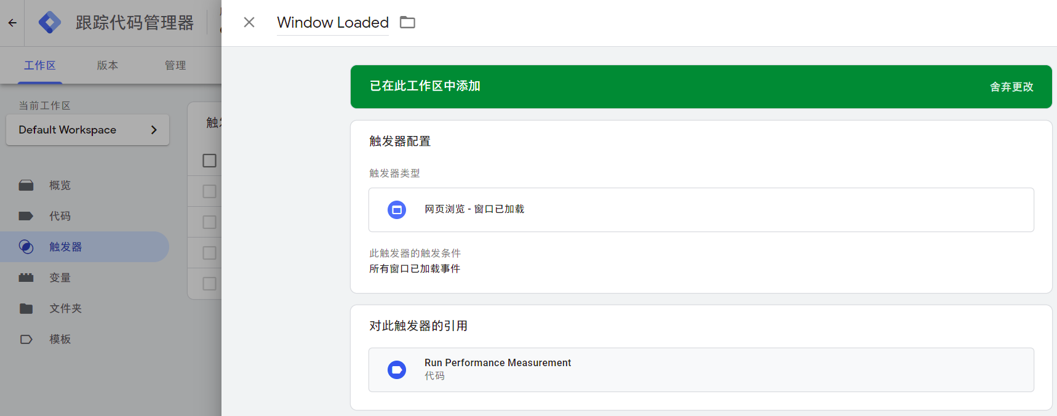Expand the Default Workspace selector
The height and width of the screenshot is (416, 1057).
pos(87,130)
